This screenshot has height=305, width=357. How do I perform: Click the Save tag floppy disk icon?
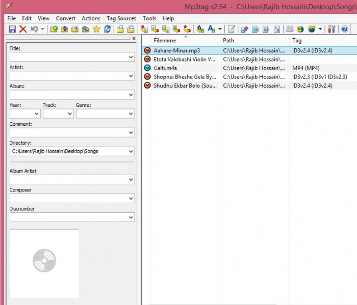click(x=12, y=29)
